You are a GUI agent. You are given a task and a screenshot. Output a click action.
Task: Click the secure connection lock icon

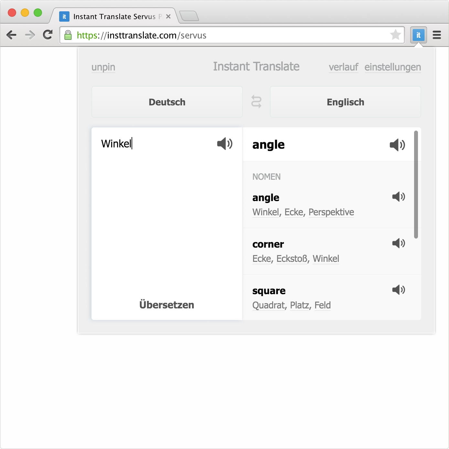[x=68, y=35]
